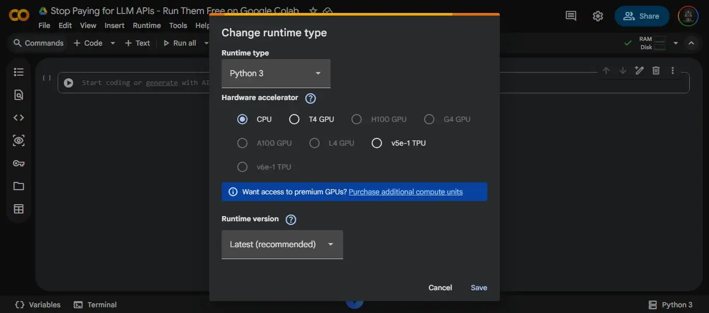Click into the code cell editor
Screen dimensions: 709x313
tap(373, 82)
